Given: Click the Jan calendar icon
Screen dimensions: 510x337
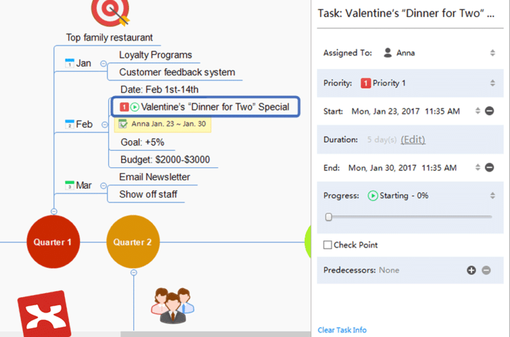Looking at the screenshot, I should pos(69,63).
